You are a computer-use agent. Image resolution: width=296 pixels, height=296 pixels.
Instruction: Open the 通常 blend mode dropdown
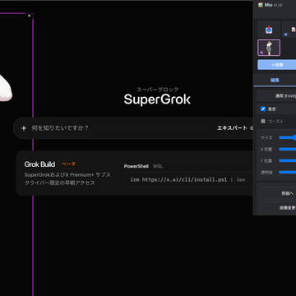[x=277, y=96]
